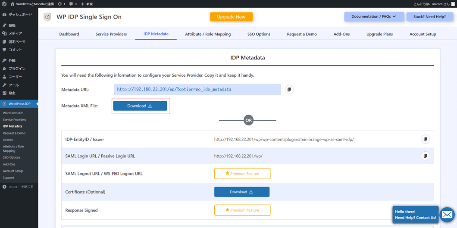Open Account Setup in sidebar submenu

pyautogui.click(x=13, y=171)
